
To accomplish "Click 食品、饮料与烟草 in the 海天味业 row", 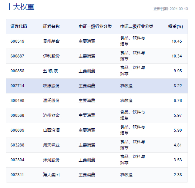I will click(132, 145).
